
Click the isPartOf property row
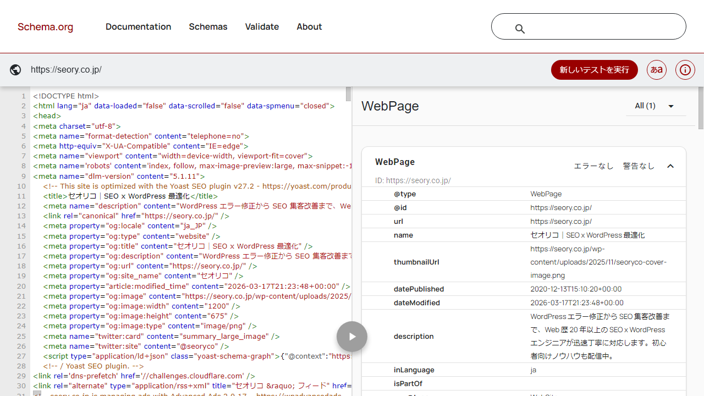tap(408, 383)
